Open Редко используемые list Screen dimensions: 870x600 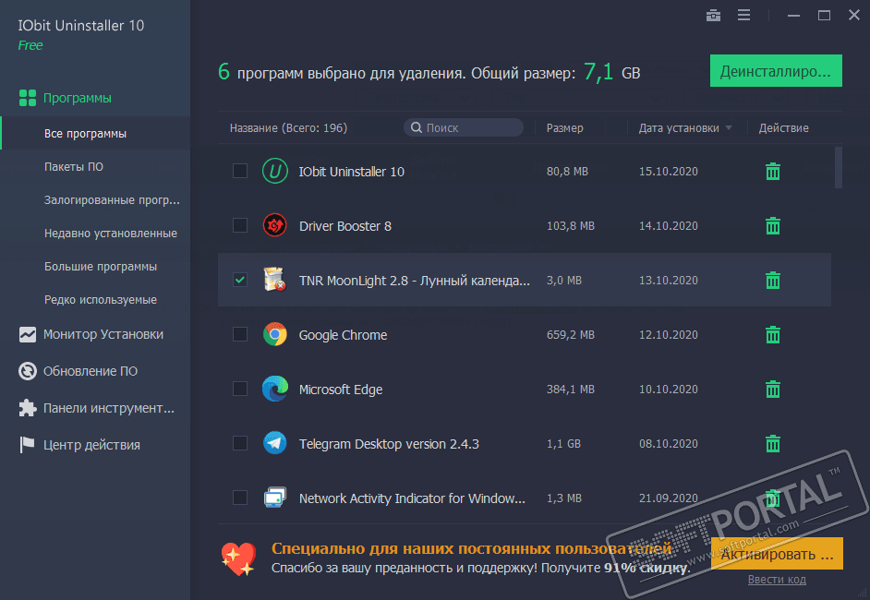click(101, 299)
